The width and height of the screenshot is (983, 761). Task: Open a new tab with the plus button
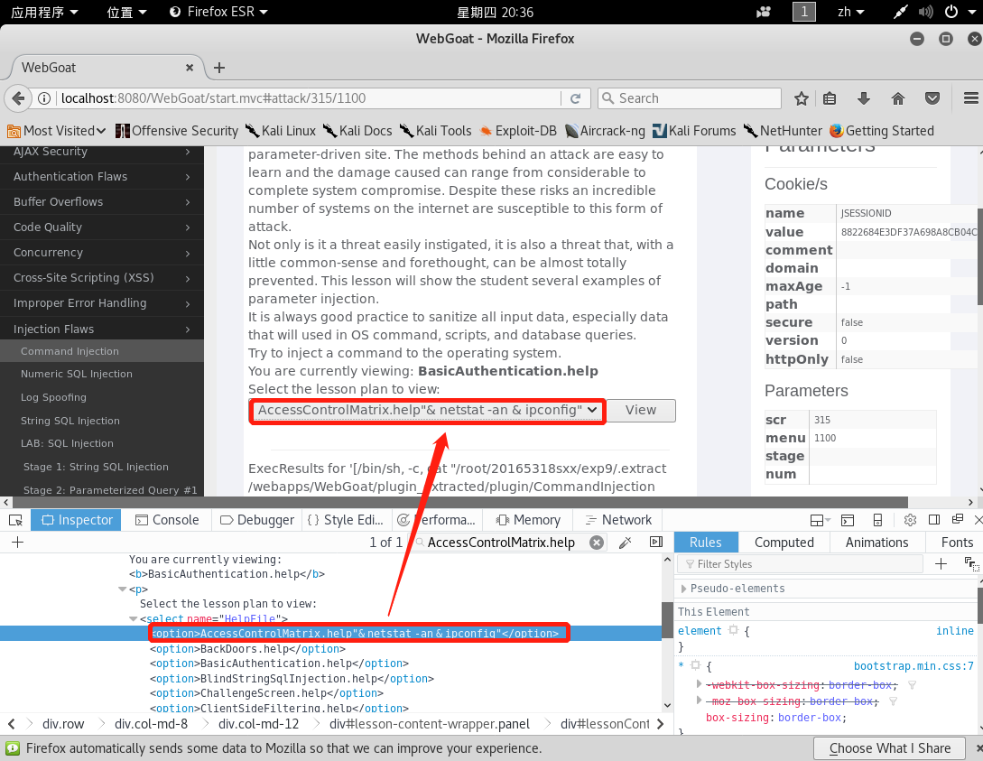(x=218, y=68)
